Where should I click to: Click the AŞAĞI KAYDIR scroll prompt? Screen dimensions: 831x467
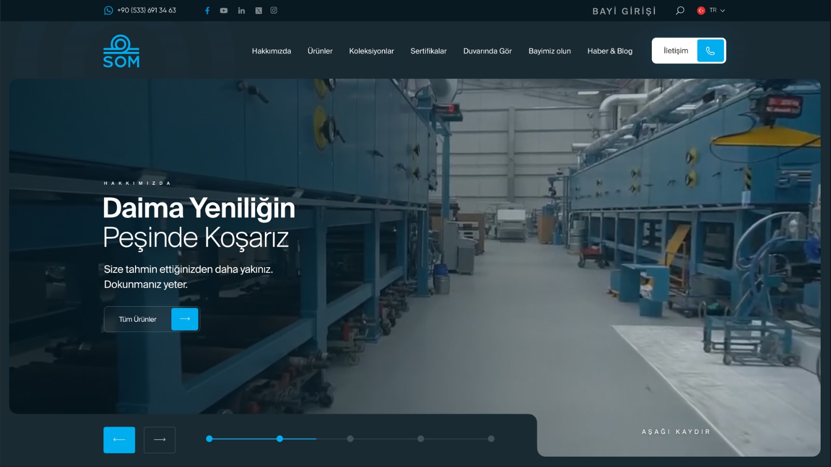[x=676, y=432]
